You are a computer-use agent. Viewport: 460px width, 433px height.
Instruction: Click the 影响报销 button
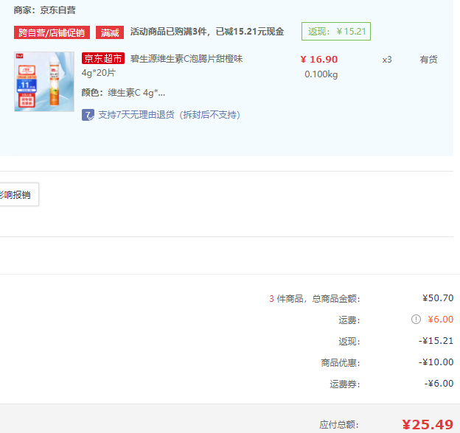click(x=18, y=194)
